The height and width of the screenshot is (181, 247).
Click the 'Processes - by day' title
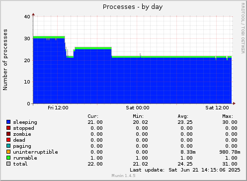[133, 7]
